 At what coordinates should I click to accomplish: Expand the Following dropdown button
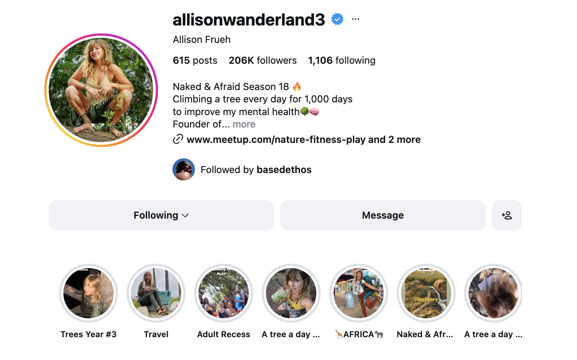coord(161,215)
